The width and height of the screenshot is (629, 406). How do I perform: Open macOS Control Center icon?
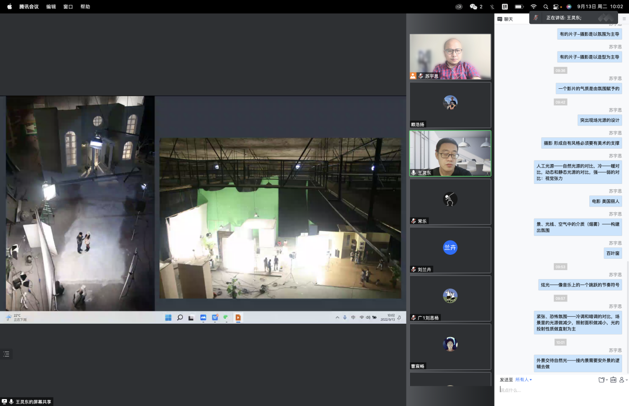pyautogui.click(x=557, y=6)
